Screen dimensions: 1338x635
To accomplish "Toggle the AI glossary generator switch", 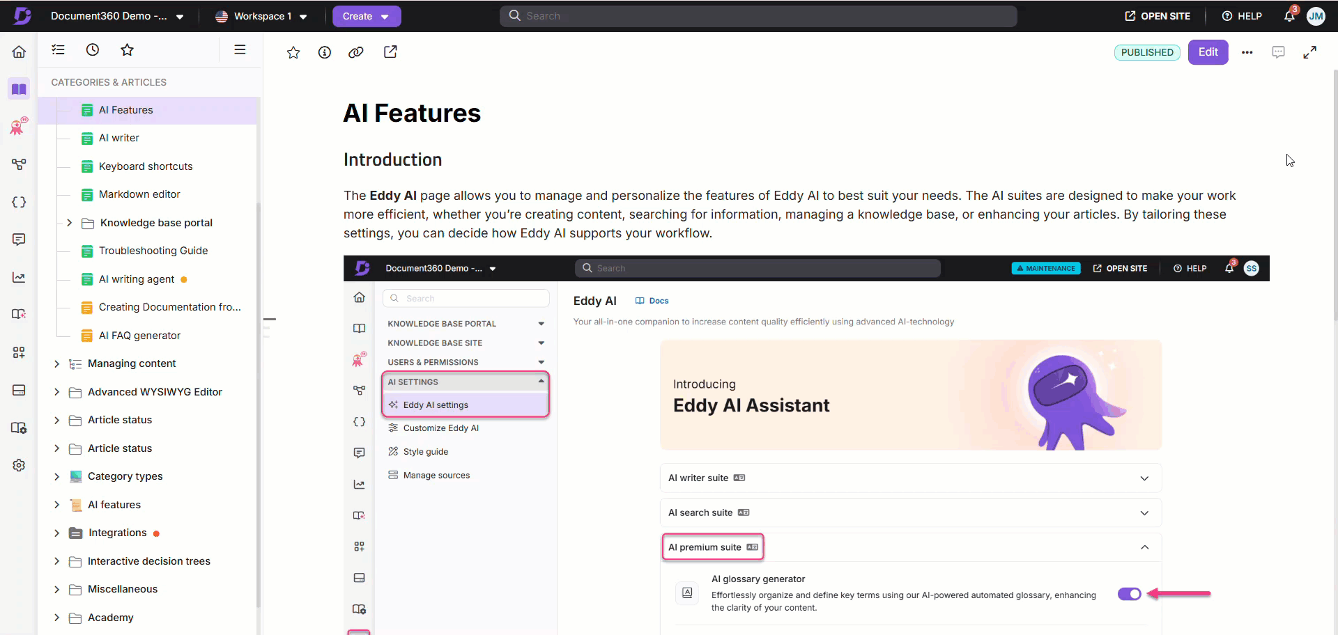I will coord(1129,594).
